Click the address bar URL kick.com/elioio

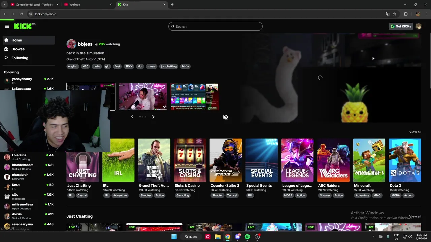[45, 14]
